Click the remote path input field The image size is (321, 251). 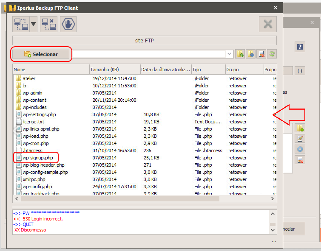click(x=149, y=54)
